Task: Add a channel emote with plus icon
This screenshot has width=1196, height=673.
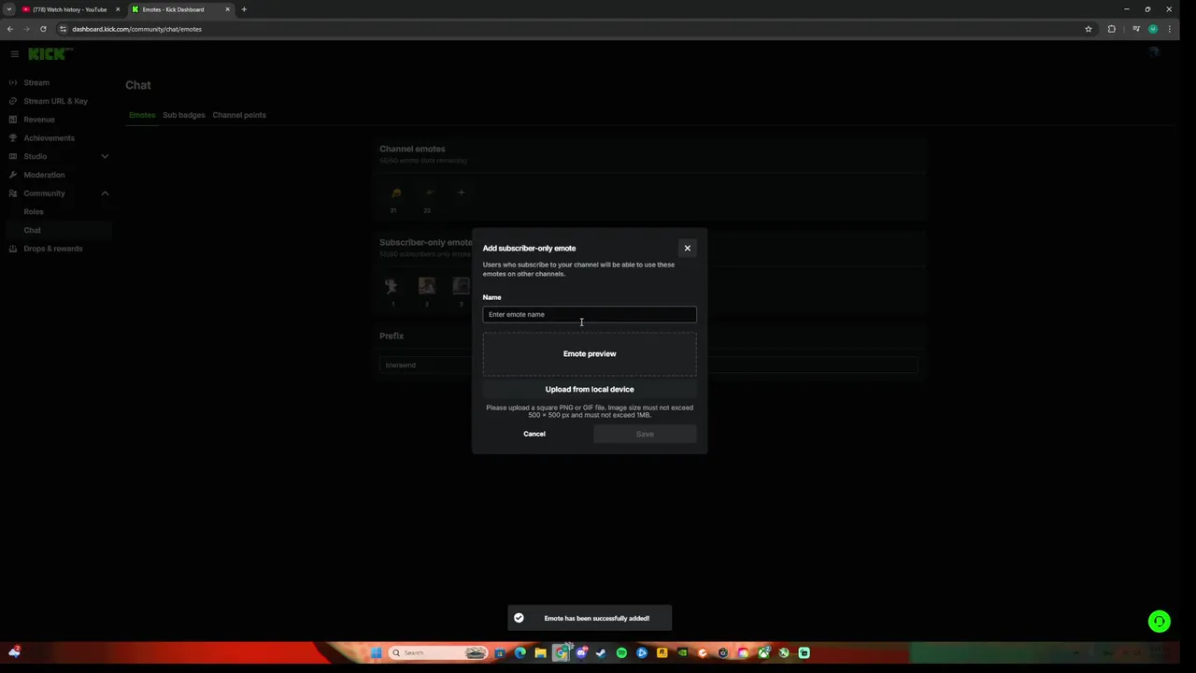Action: (461, 193)
